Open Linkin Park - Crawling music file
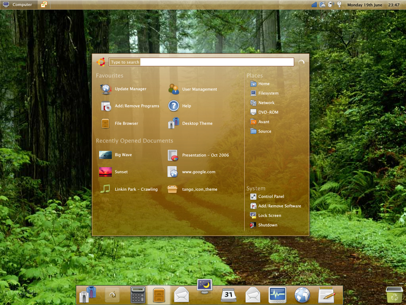The image size is (406, 305). (129, 189)
